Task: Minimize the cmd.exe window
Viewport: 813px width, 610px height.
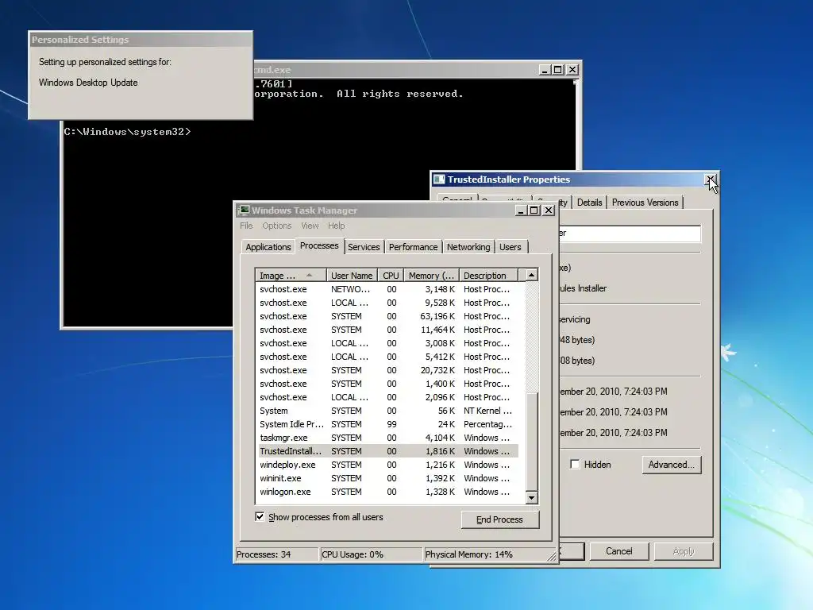Action: pyautogui.click(x=545, y=70)
